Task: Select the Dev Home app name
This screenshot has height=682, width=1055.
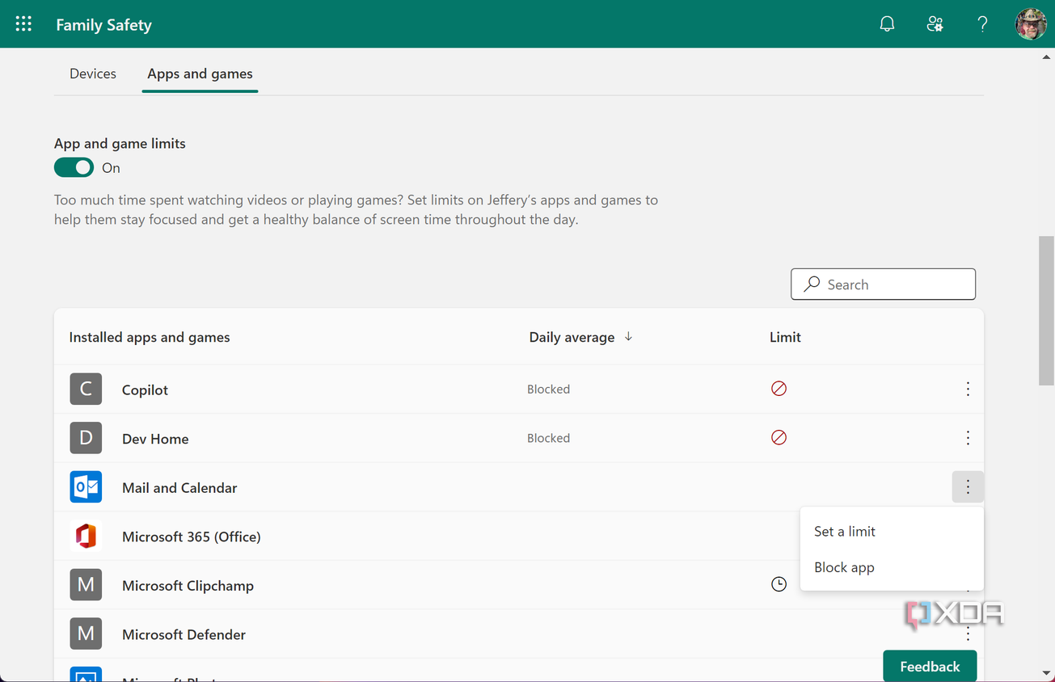Action: coord(155,439)
